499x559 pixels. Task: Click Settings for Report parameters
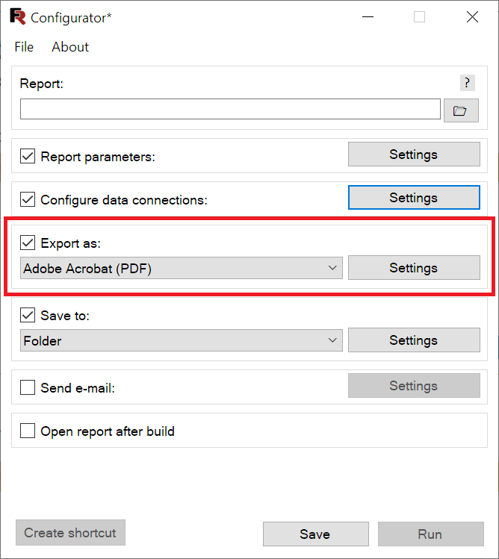tap(414, 154)
